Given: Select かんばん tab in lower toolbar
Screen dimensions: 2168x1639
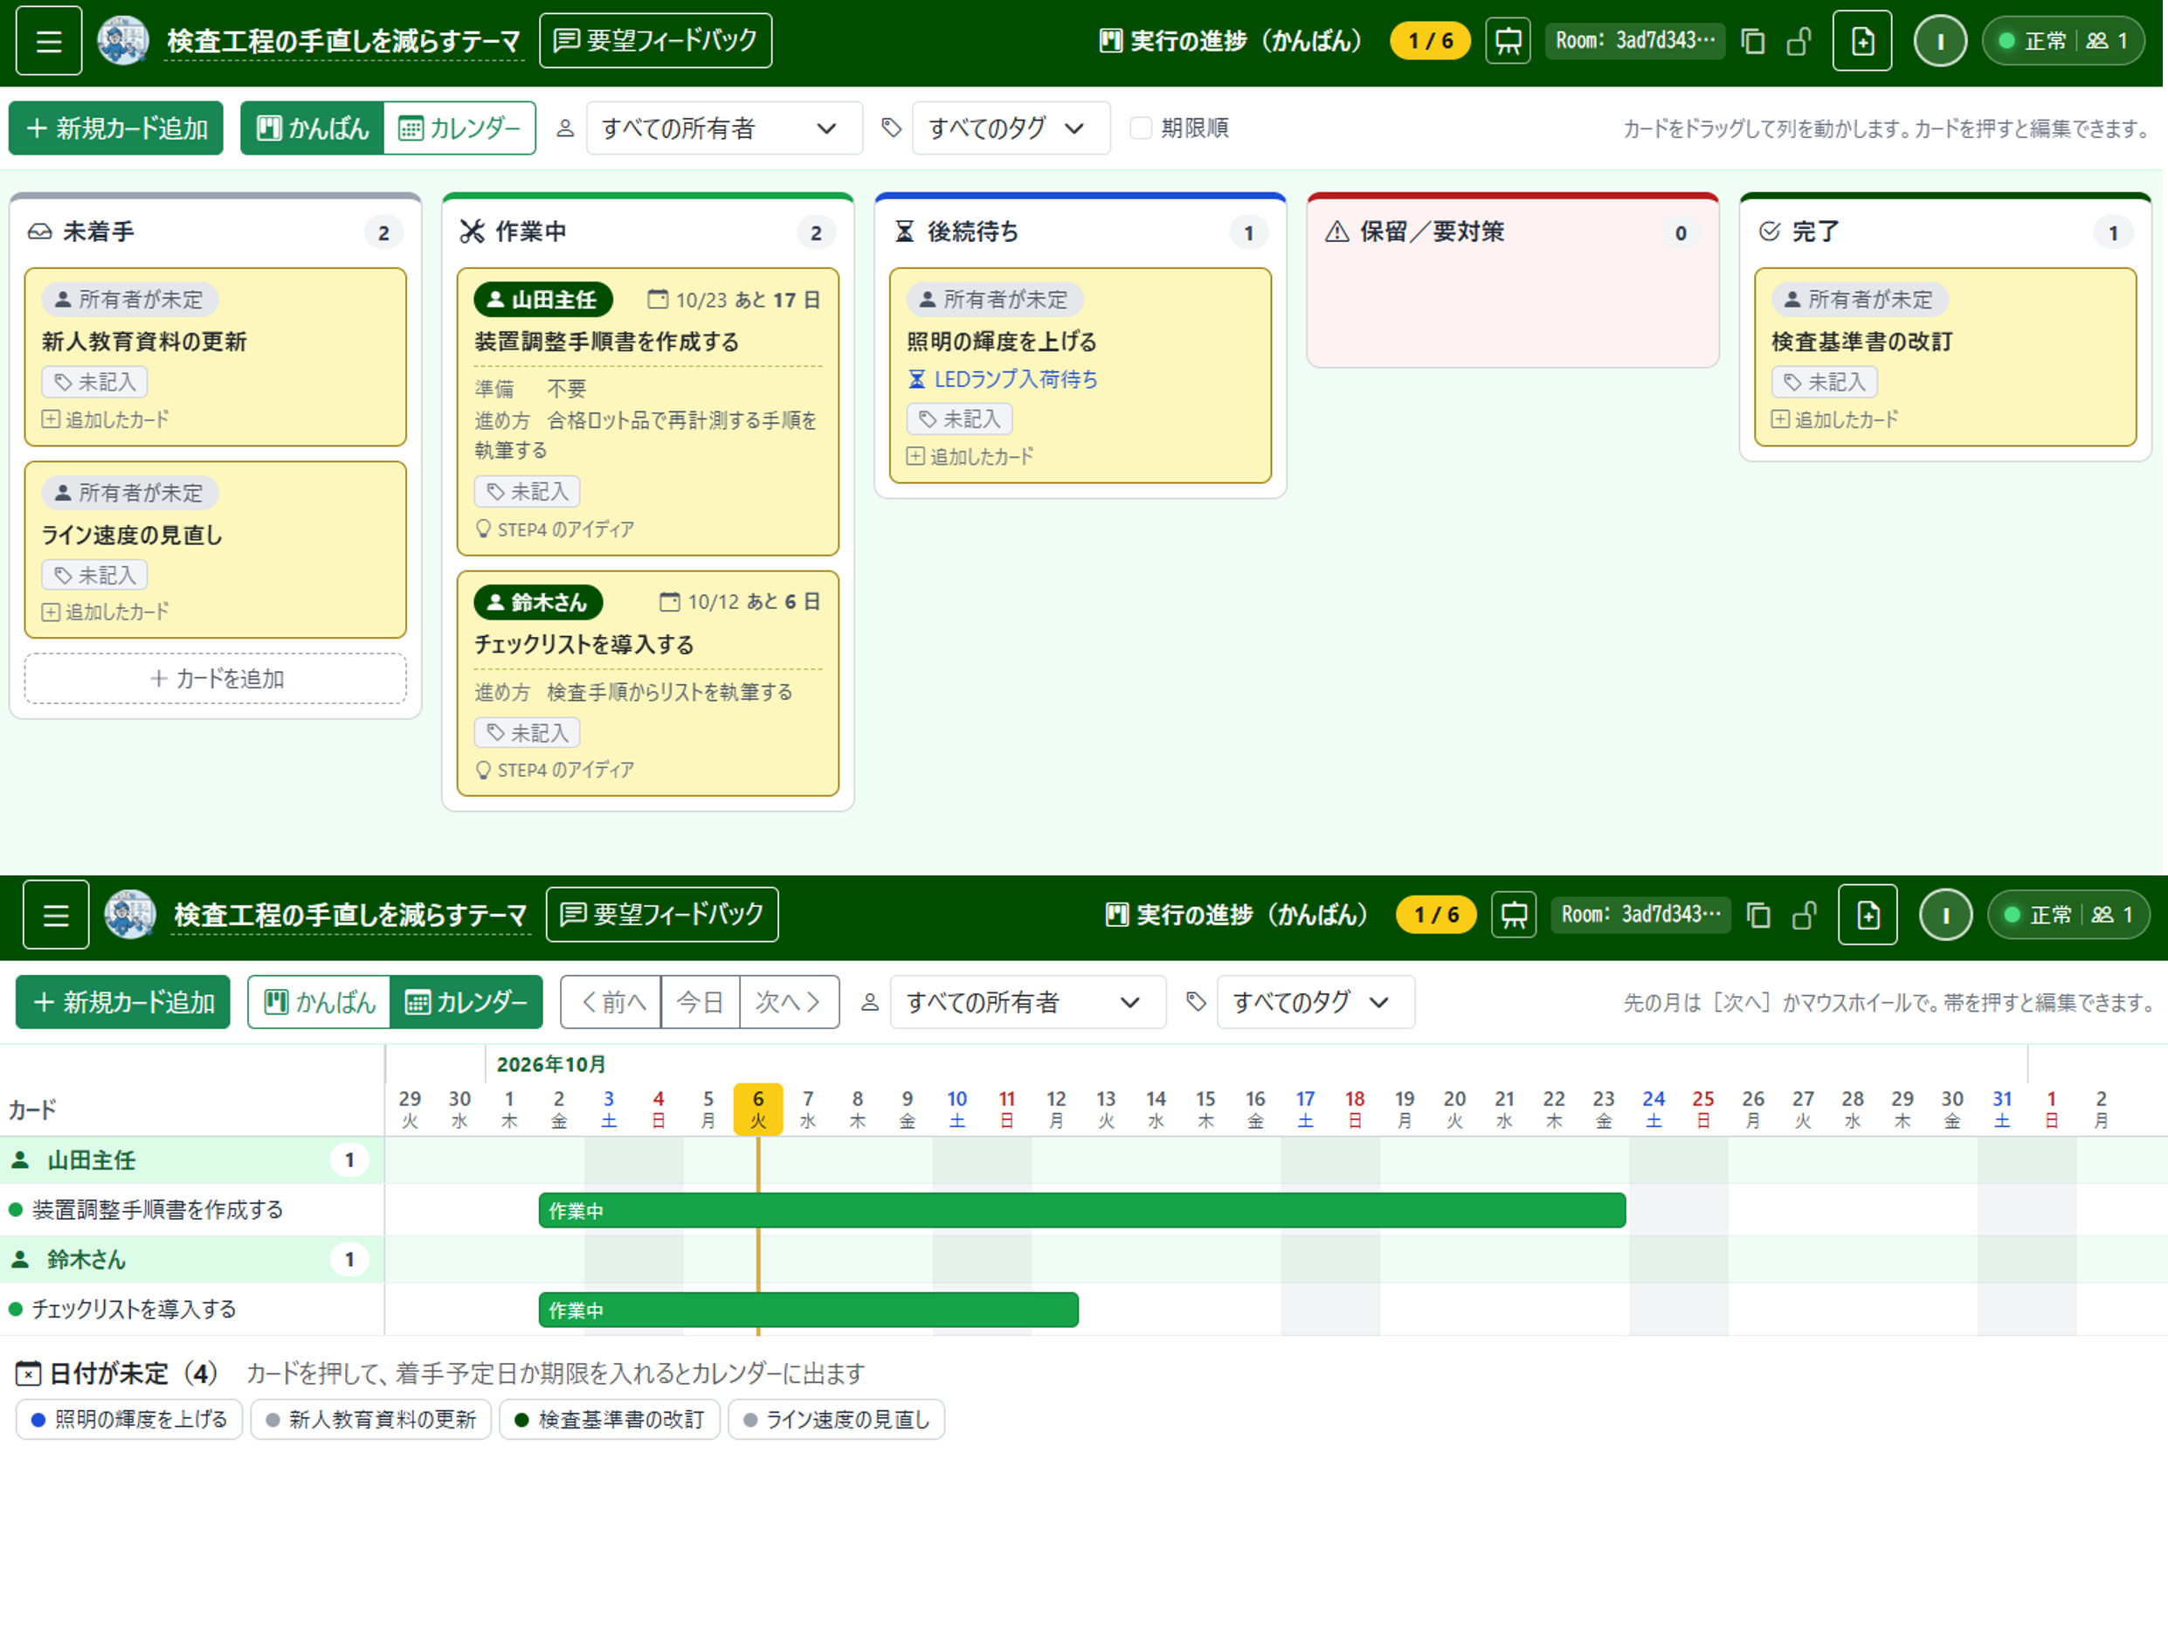Looking at the screenshot, I should pos(320,1002).
